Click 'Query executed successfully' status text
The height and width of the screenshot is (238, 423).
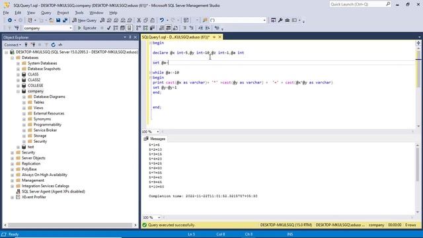(171, 225)
